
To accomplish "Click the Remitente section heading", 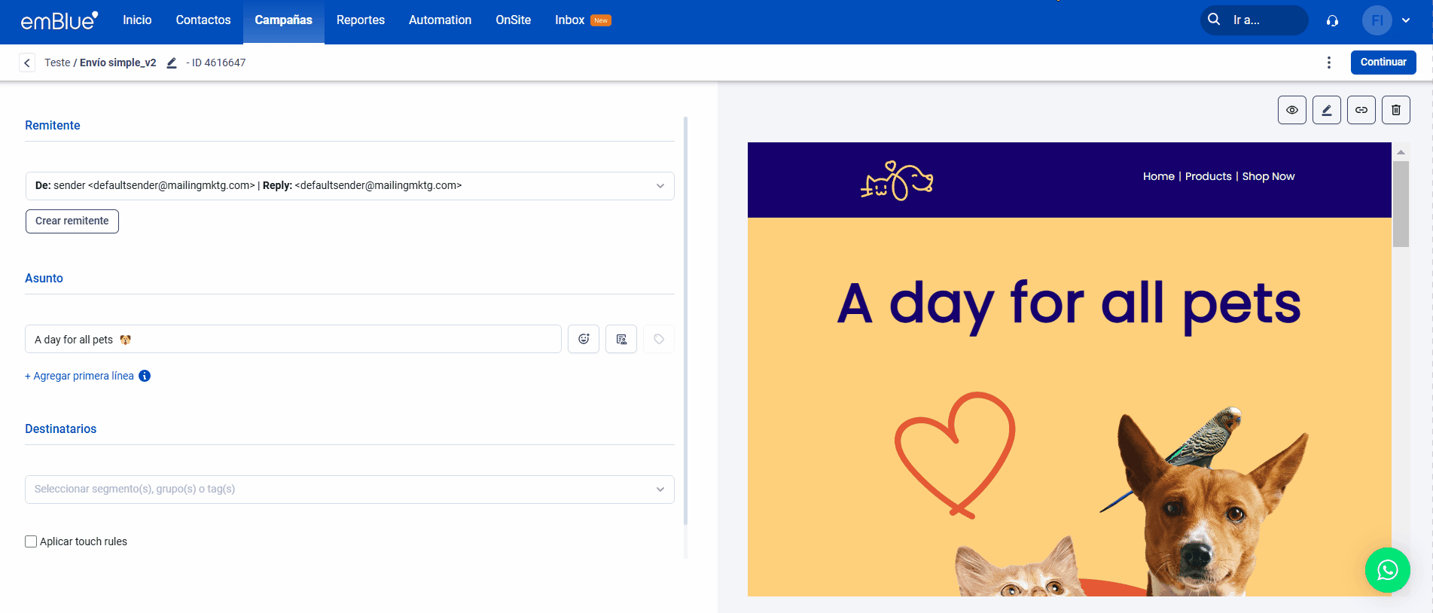I will point(53,125).
